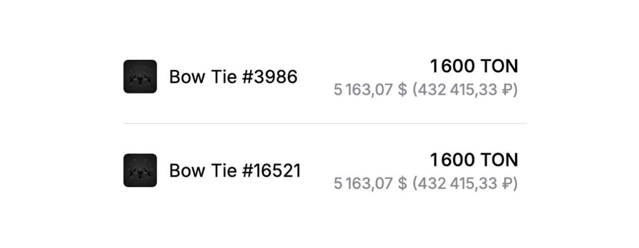639x248 pixels.
Task: Click the word TON in Bow Tie #3986 row
Action: 499,66
